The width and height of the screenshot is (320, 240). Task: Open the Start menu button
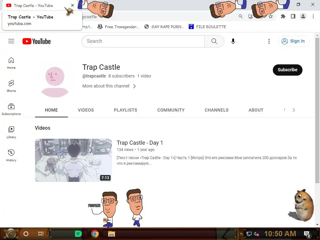pos(11,234)
